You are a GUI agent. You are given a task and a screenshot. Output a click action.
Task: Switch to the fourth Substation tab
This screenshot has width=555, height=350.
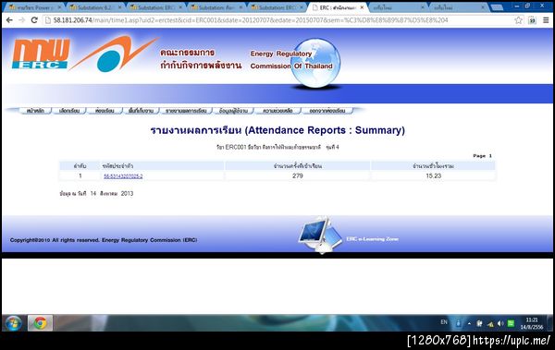click(216, 7)
